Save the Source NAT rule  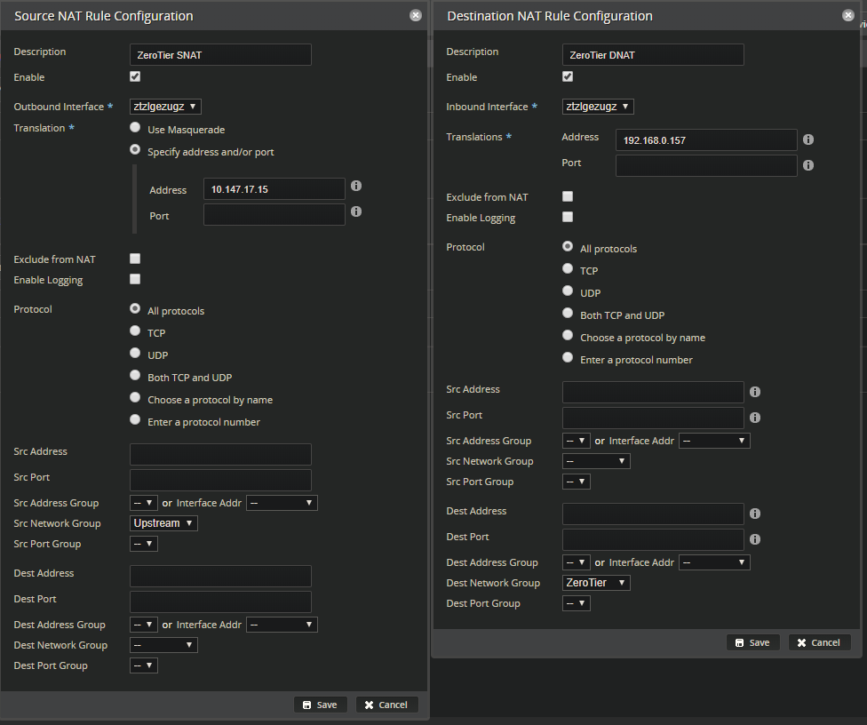coord(320,705)
